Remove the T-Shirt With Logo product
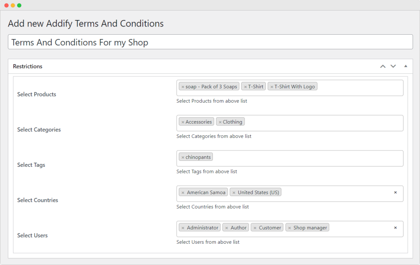 pos(272,87)
